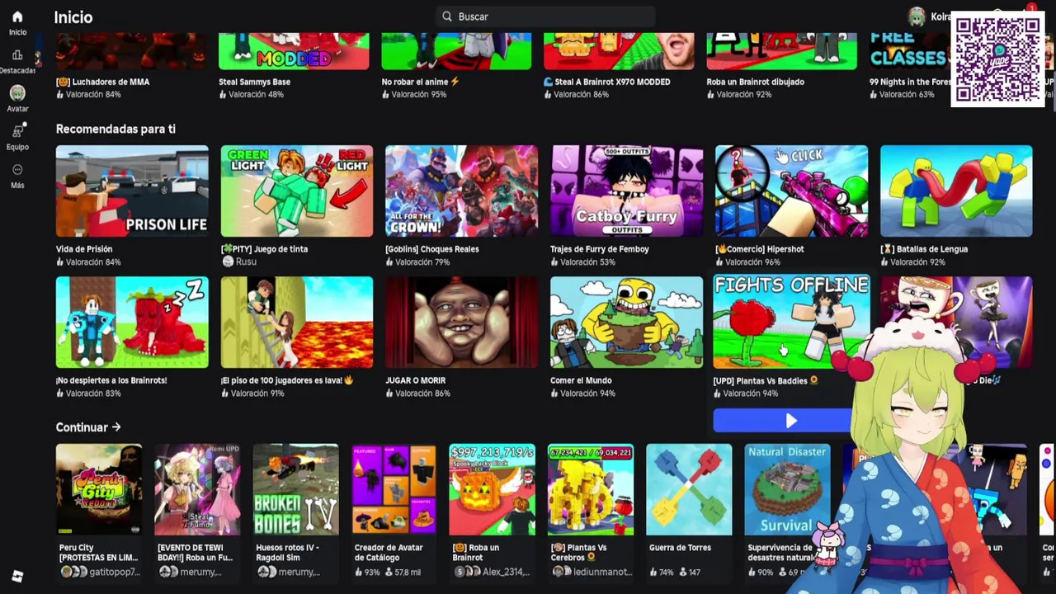Click Steal A Brainrot X970 MODDED title
Viewport: 1056px width, 594px height.
click(x=606, y=82)
